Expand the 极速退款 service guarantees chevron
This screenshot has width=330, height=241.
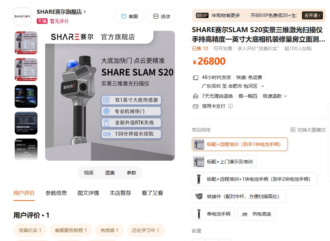[286, 96]
